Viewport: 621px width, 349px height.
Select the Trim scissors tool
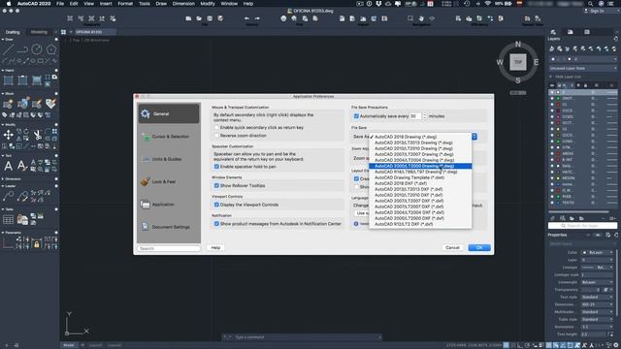click(37, 135)
